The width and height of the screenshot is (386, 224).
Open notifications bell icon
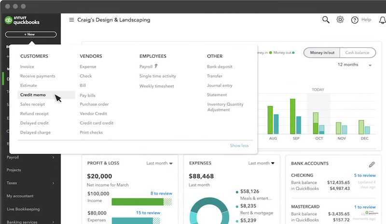[382, 20]
